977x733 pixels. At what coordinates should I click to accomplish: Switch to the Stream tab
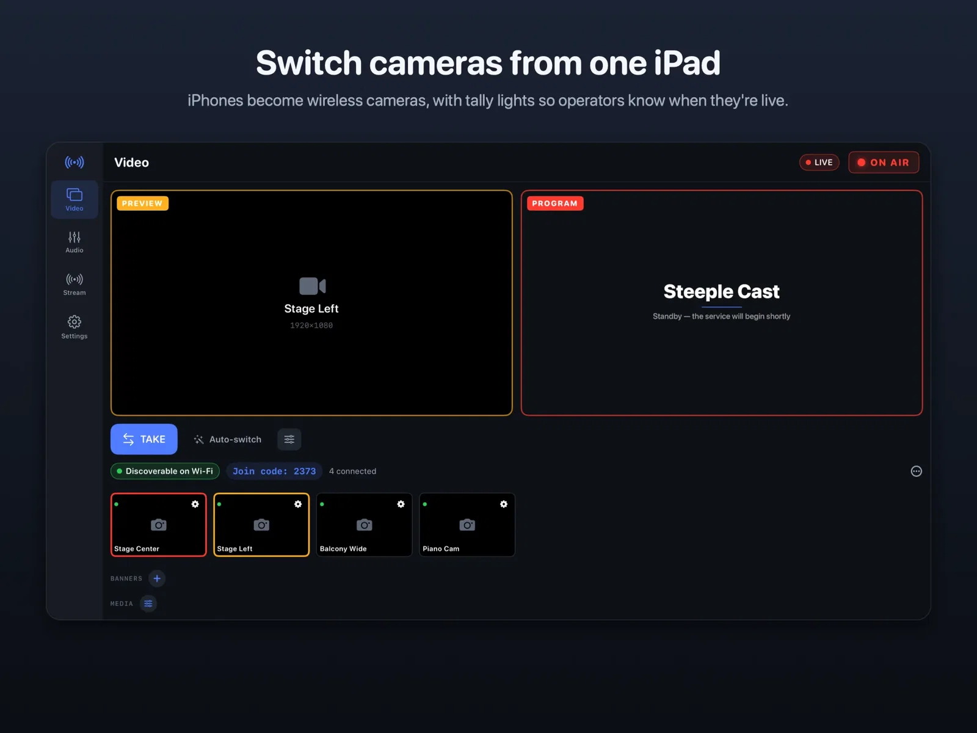pos(74,285)
